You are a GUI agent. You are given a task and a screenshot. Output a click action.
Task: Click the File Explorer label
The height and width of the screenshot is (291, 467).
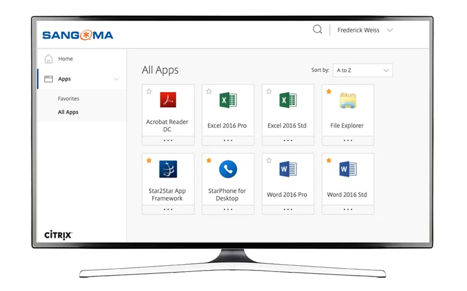347,125
